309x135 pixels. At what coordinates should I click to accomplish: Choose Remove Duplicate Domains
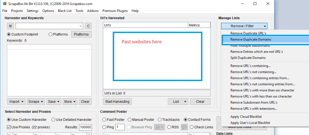[251, 39]
